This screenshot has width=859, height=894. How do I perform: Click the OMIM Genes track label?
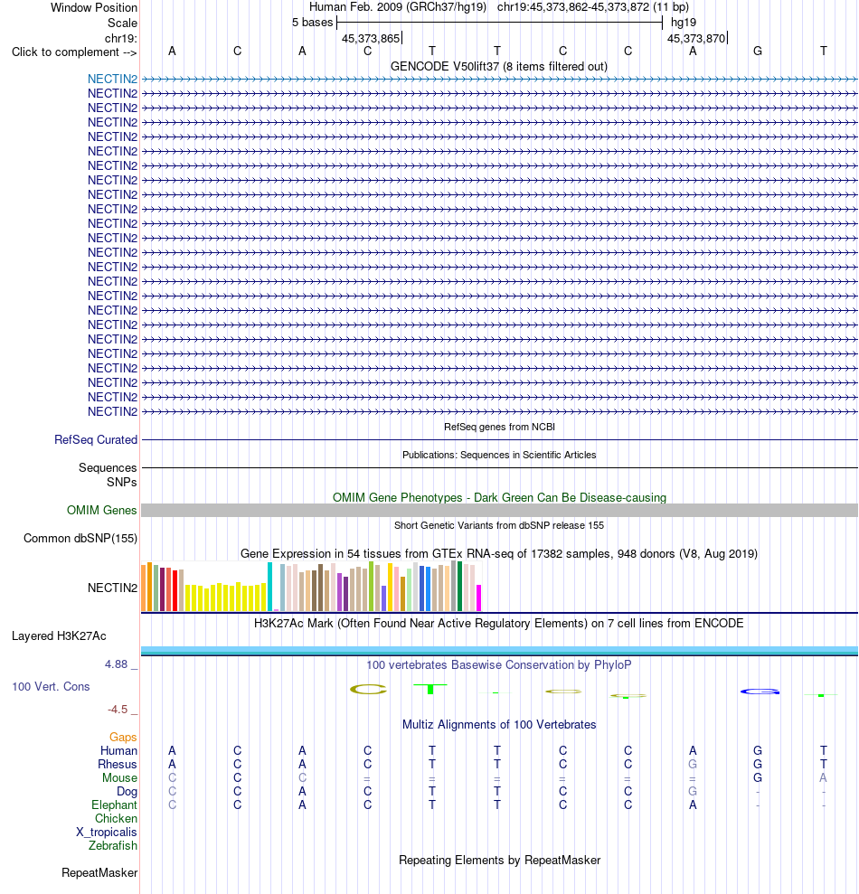pyautogui.click(x=101, y=511)
